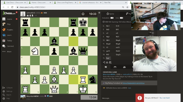Open board settings gear icon

point(99,13)
